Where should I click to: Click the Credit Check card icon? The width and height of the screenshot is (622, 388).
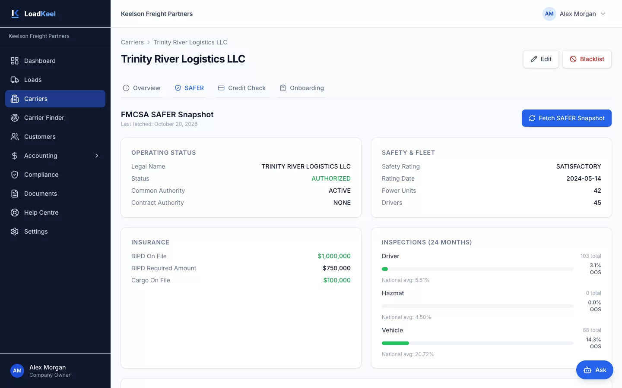click(x=221, y=88)
